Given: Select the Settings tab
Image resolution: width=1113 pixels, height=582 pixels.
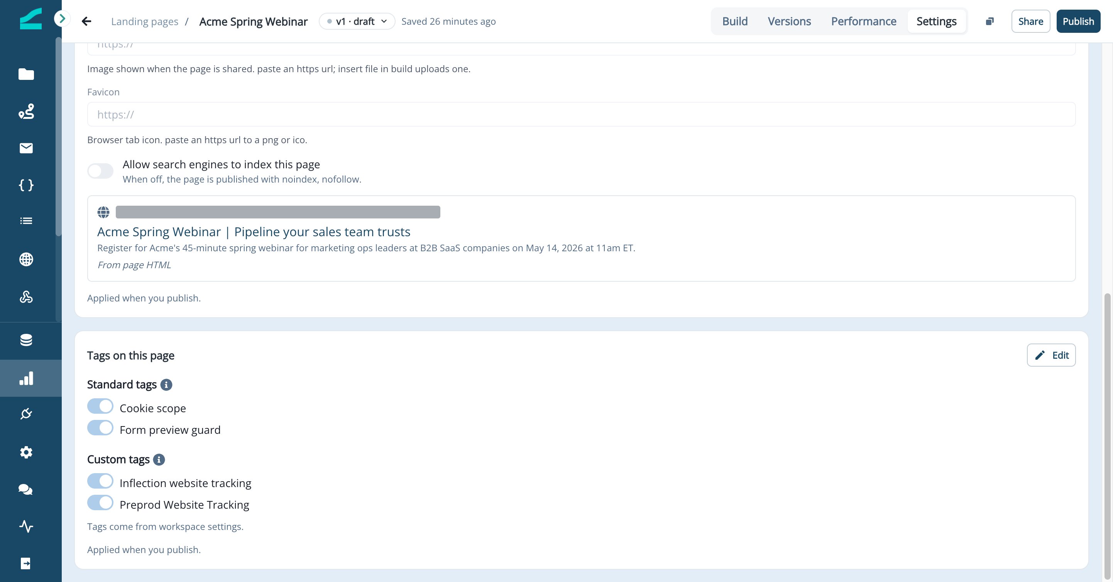Looking at the screenshot, I should tap(936, 21).
